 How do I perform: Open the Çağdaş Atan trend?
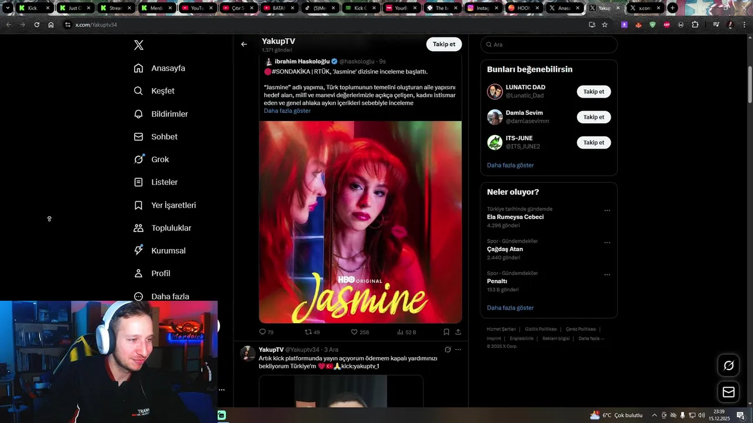tap(505, 249)
